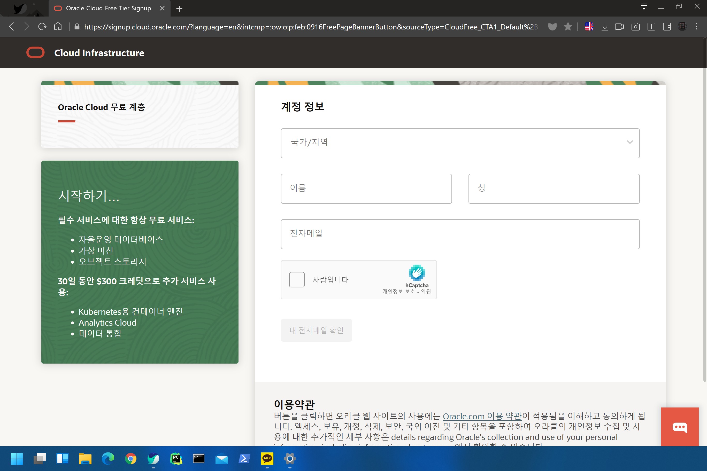The image size is (707, 471).
Task: Expand the 국가/지역 country dropdown
Action: coord(460,143)
